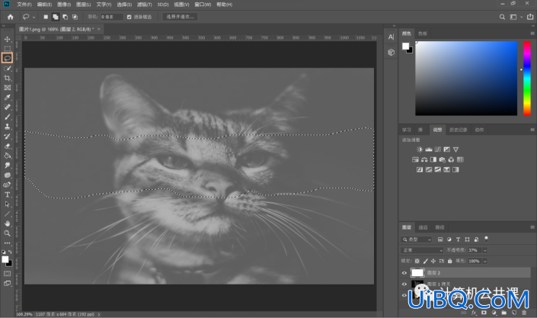Toggle lock all for layer

pyautogui.click(x=449, y=261)
